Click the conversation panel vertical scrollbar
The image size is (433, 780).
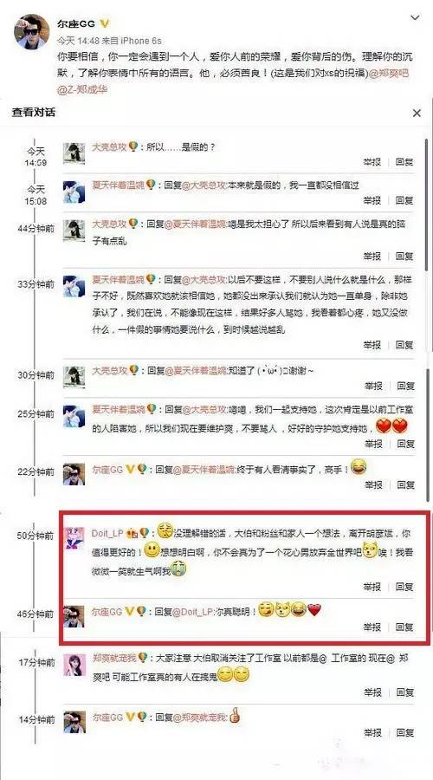click(x=427, y=318)
